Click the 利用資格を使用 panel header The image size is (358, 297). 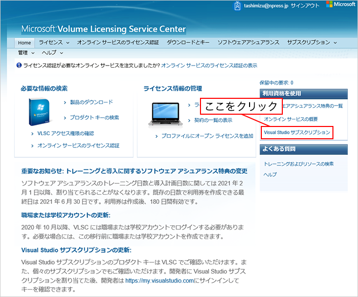304,94
